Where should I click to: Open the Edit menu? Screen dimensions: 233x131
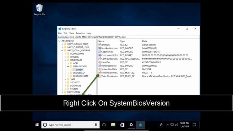(x=66, y=33)
